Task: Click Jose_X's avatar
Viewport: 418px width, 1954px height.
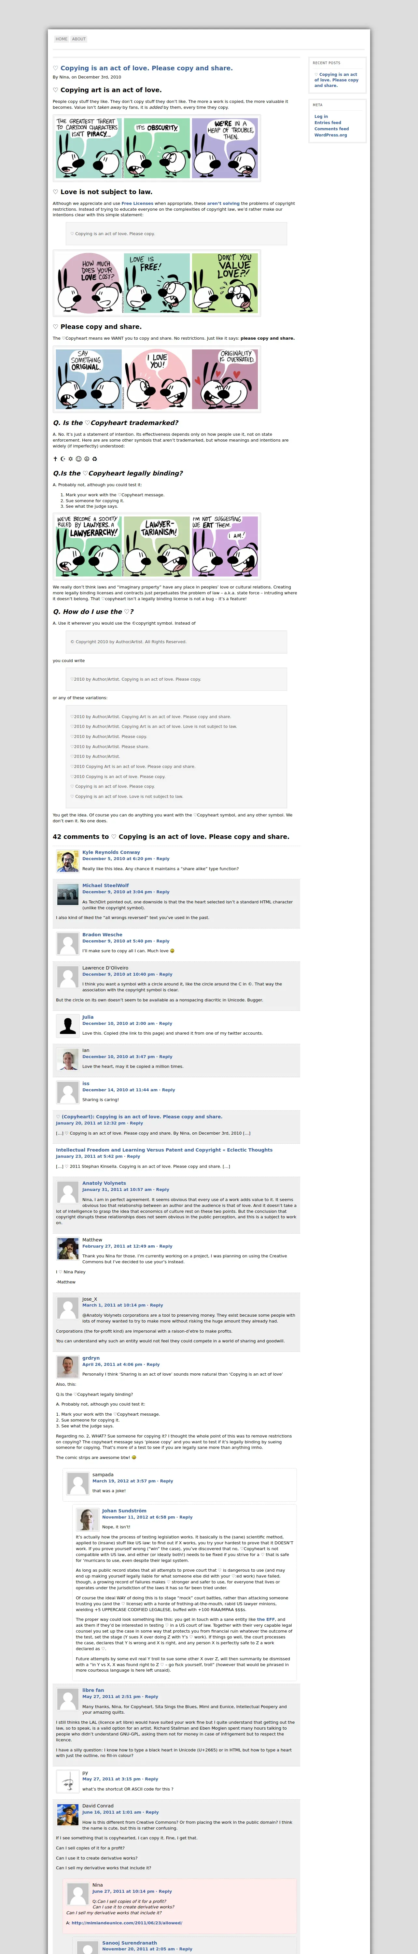Action: pyautogui.click(x=67, y=1308)
